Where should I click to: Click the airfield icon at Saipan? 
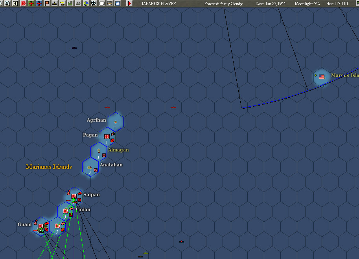tap(80, 194)
